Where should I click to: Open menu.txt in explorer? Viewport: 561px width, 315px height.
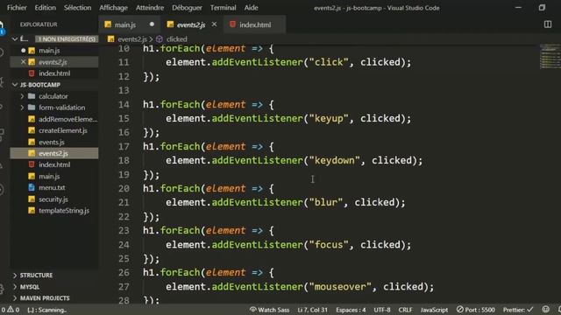pos(52,187)
